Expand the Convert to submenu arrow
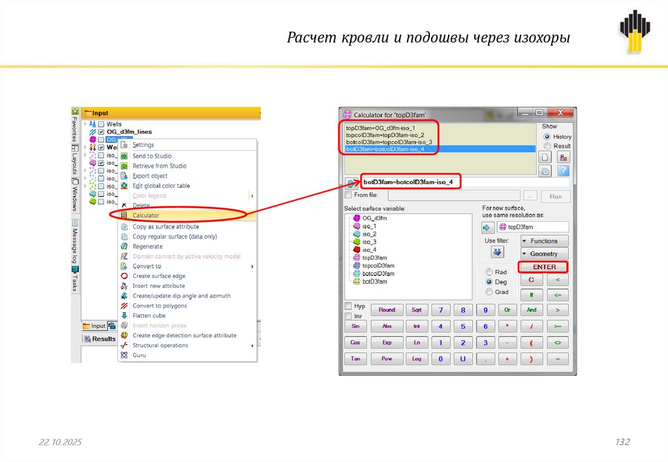Viewport: 668px width, 462px height. 252,266
